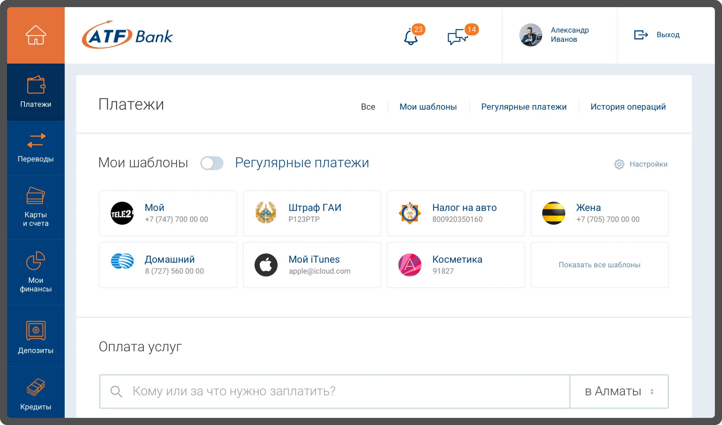
Task: Click the Настройки gear icon
Action: (619, 164)
